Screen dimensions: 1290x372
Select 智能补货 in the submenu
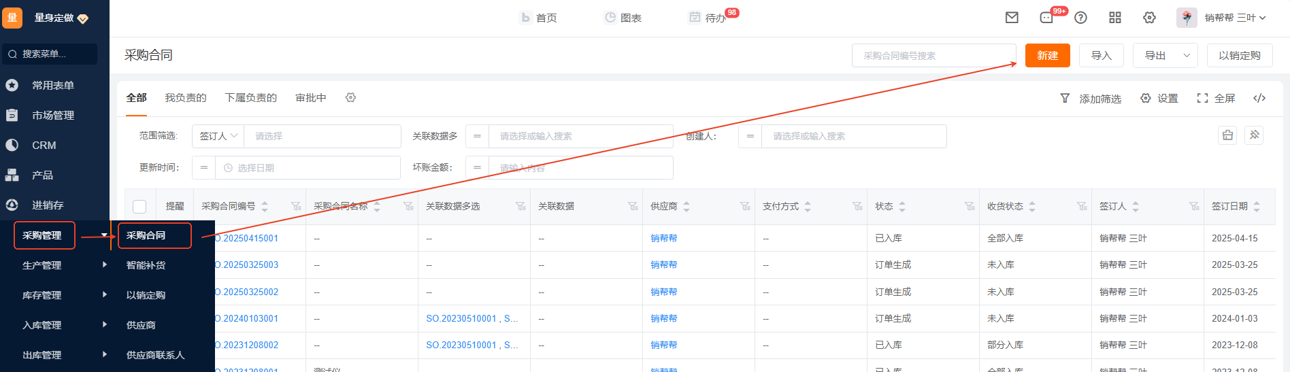click(146, 265)
